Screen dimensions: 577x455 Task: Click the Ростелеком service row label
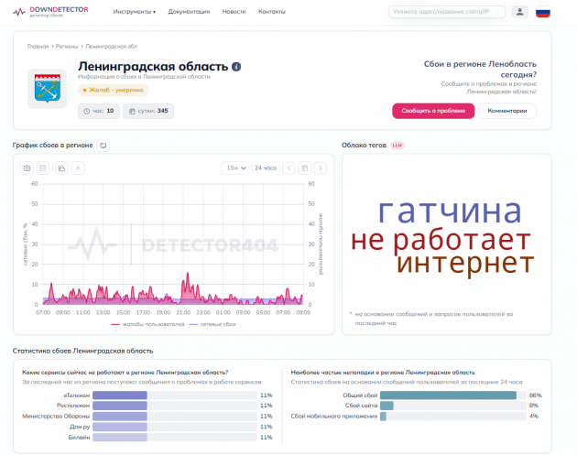tap(73, 406)
